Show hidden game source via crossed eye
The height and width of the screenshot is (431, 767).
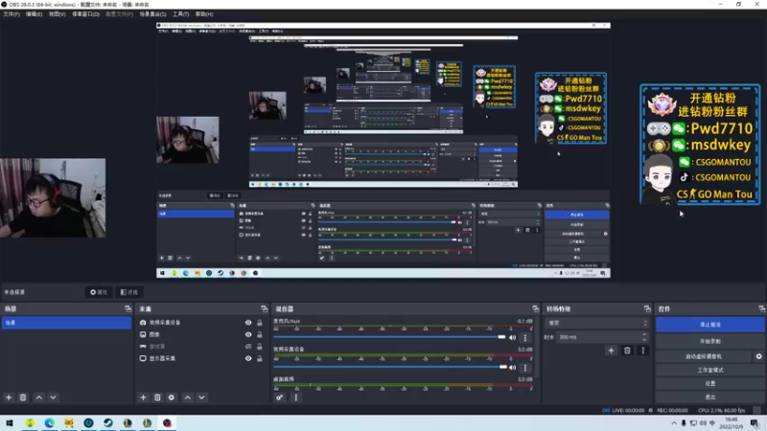pos(248,347)
